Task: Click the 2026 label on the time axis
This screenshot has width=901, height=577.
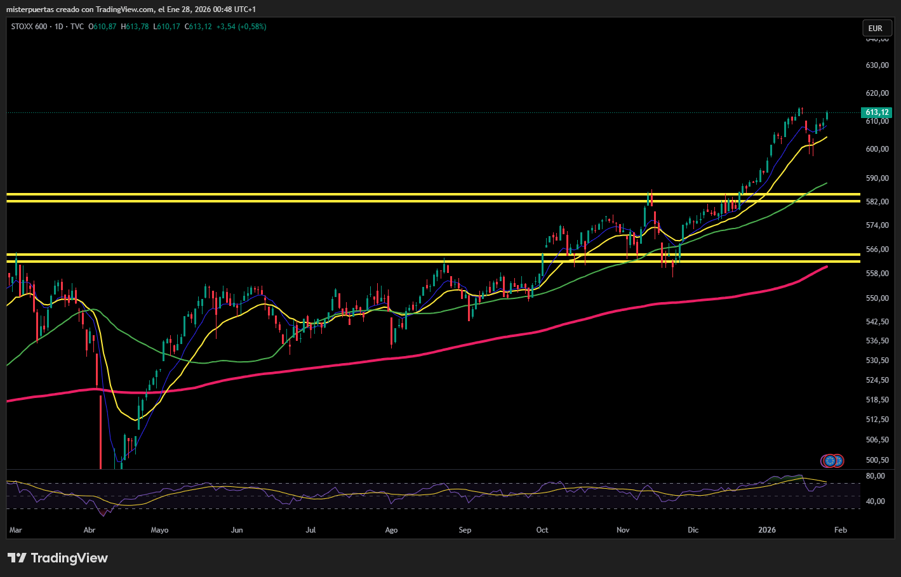Action: click(x=767, y=530)
